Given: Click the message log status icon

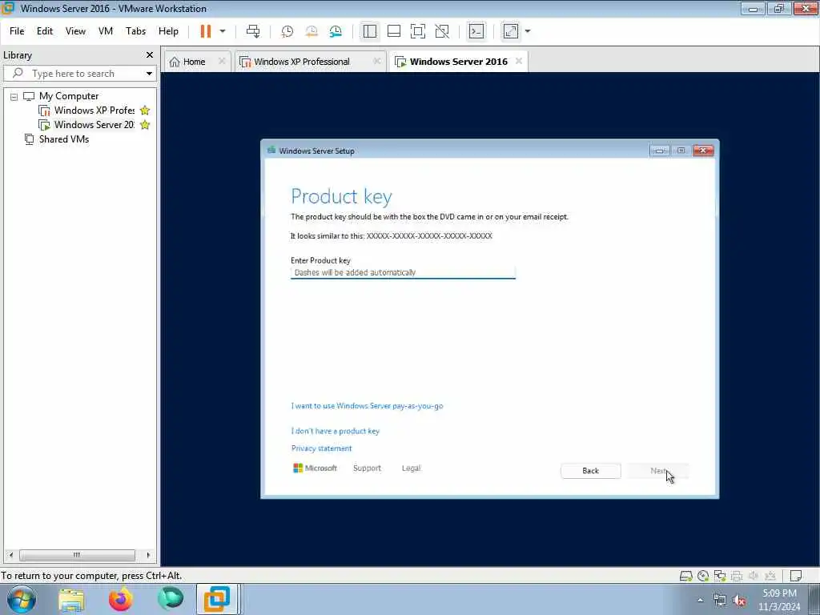Looking at the screenshot, I should [x=796, y=576].
